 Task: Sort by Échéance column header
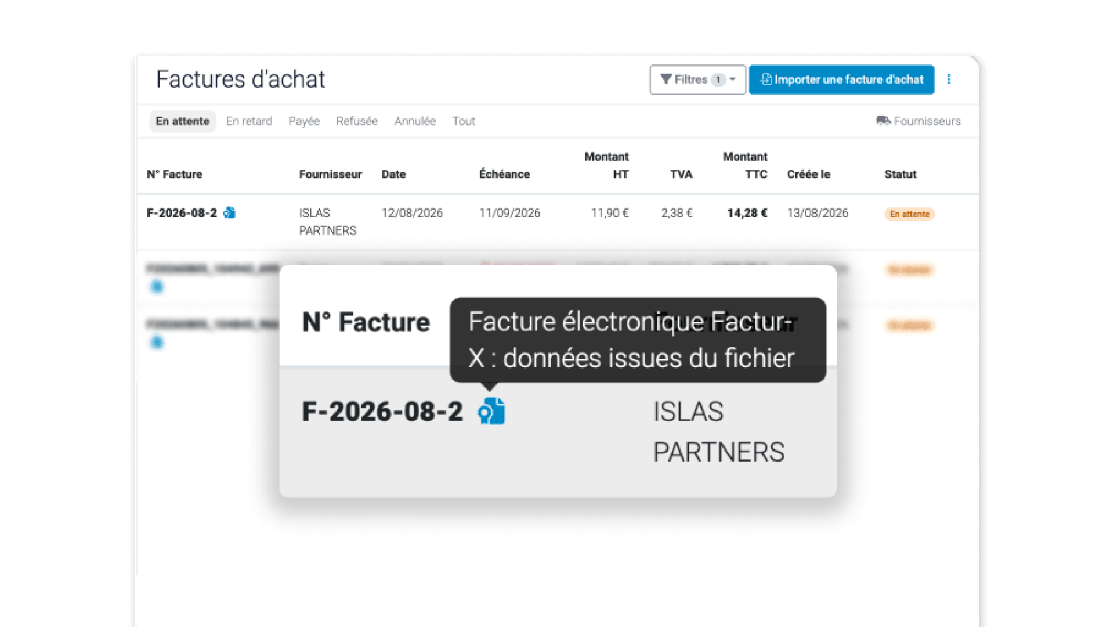click(504, 174)
